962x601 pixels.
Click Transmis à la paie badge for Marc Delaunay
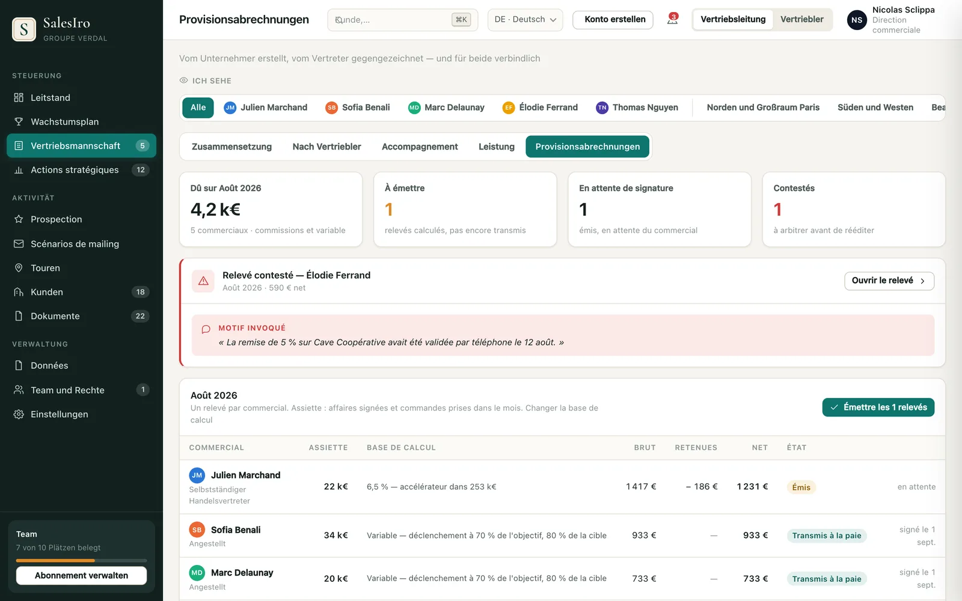[x=827, y=579]
